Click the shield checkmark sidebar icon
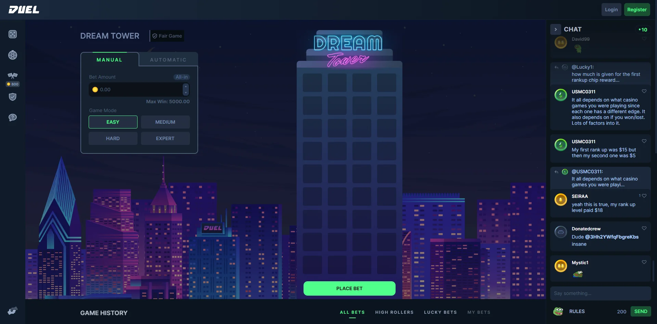The height and width of the screenshot is (324, 657). point(13,97)
